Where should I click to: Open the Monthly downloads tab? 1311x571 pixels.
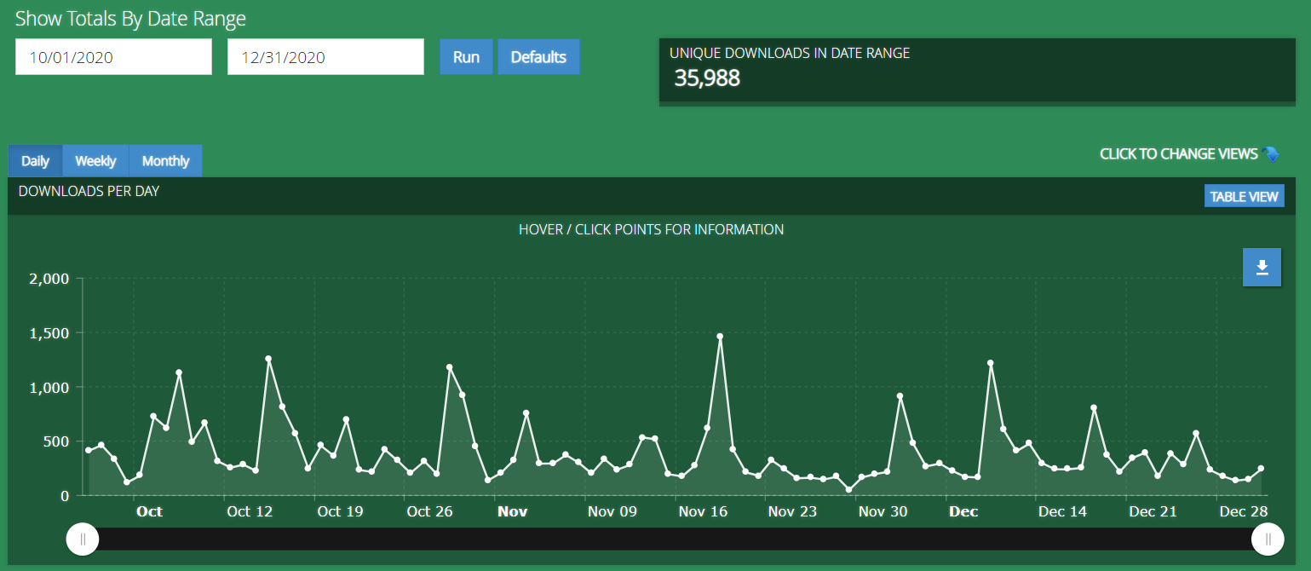(x=165, y=161)
